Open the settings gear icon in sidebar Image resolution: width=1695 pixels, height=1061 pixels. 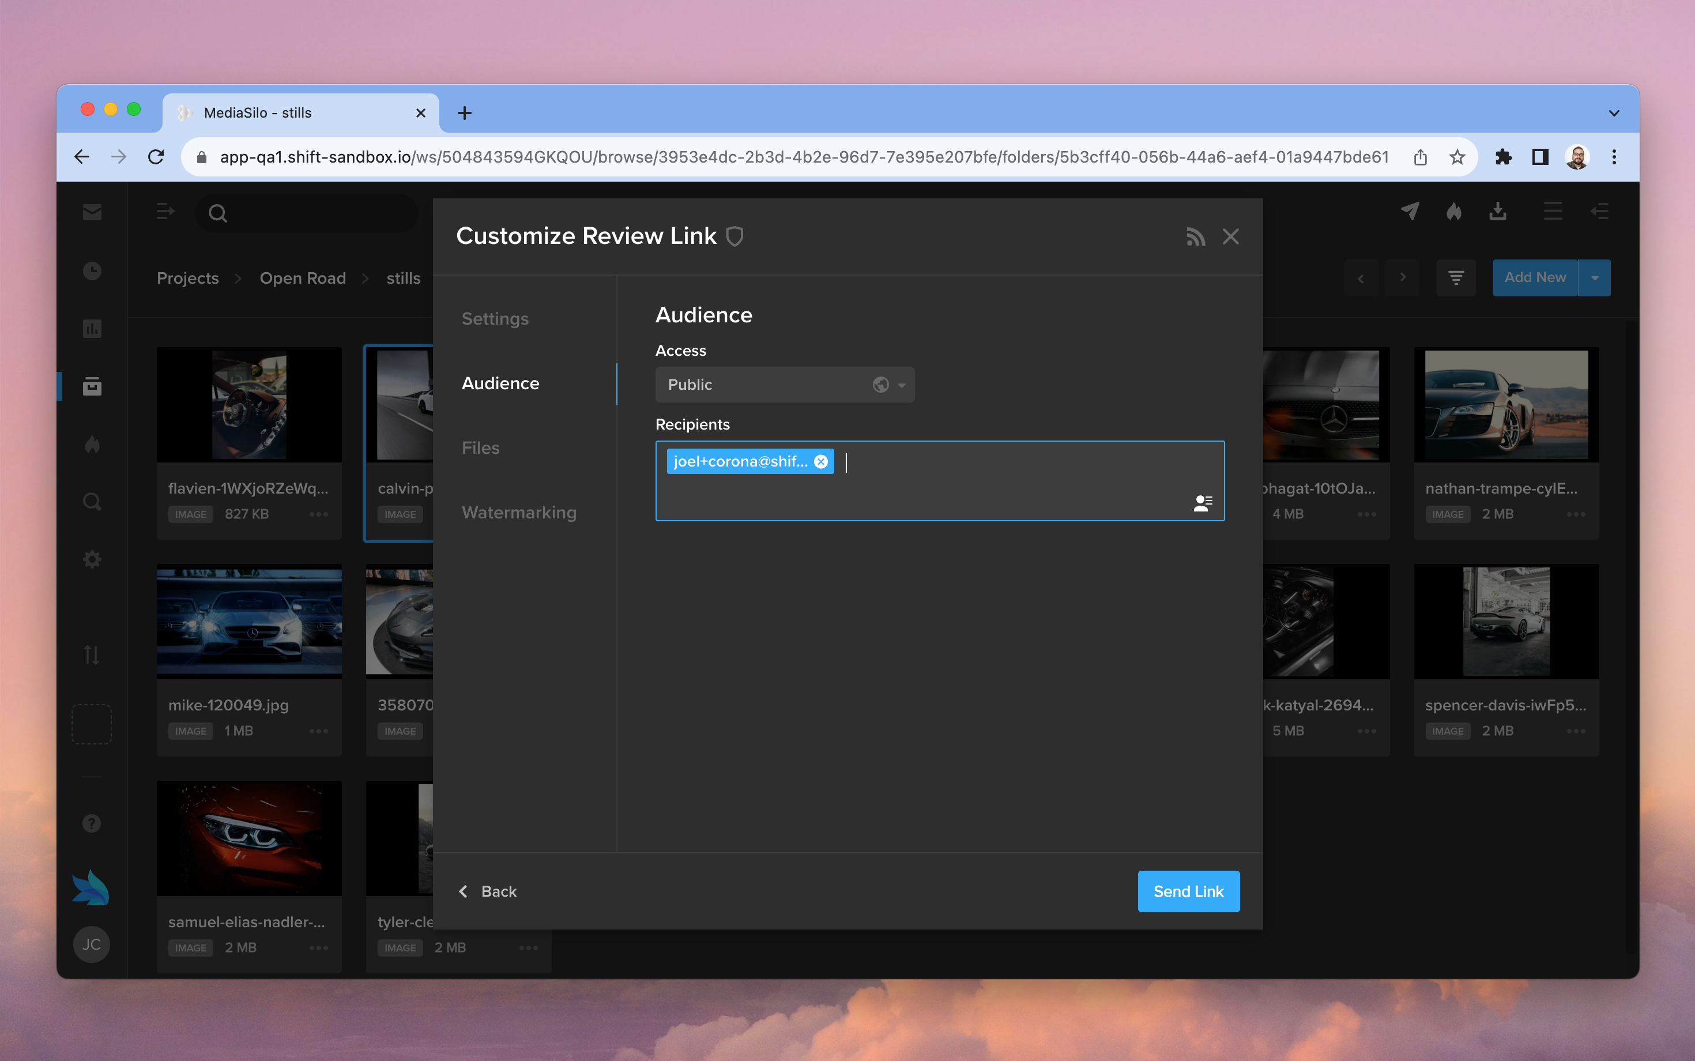[92, 559]
